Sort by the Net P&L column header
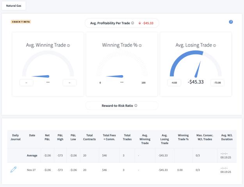 (47, 137)
